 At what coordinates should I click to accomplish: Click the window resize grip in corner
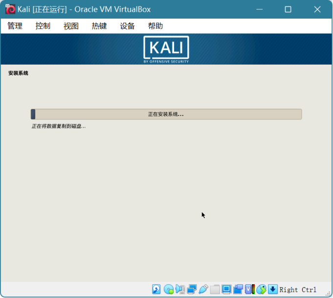tap(328, 294)
